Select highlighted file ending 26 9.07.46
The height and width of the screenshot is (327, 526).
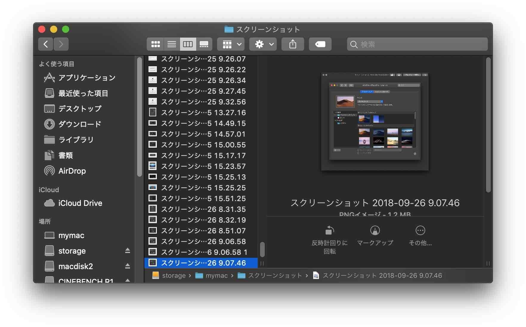point(201,263)
